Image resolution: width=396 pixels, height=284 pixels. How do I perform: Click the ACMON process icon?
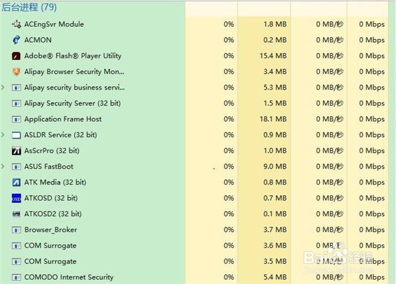click(16, 40)
